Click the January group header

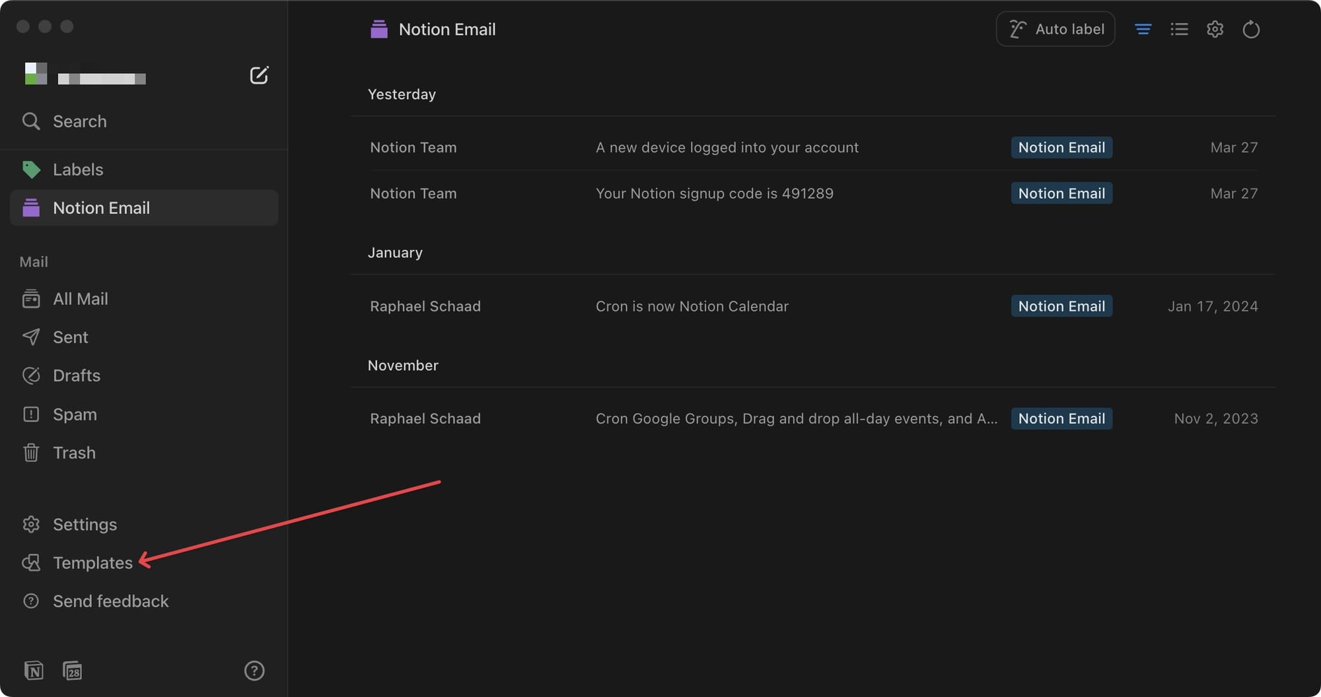point(395,253)
